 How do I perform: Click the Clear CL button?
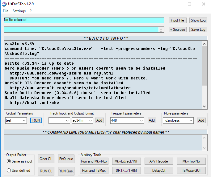(x=46, y=159)
